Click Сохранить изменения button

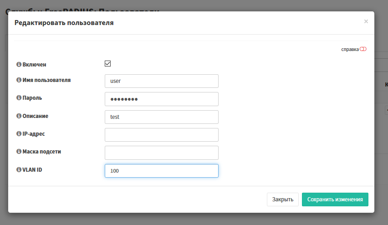click(335, 199)
